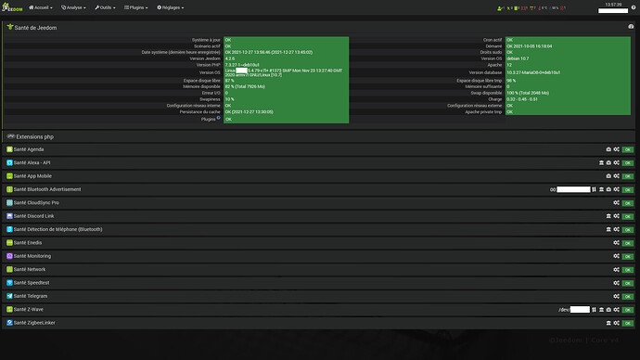The width and height of the screenshot is (640, 360).
Task: Click the temperature summary showing °C
Action: point(543,8)
